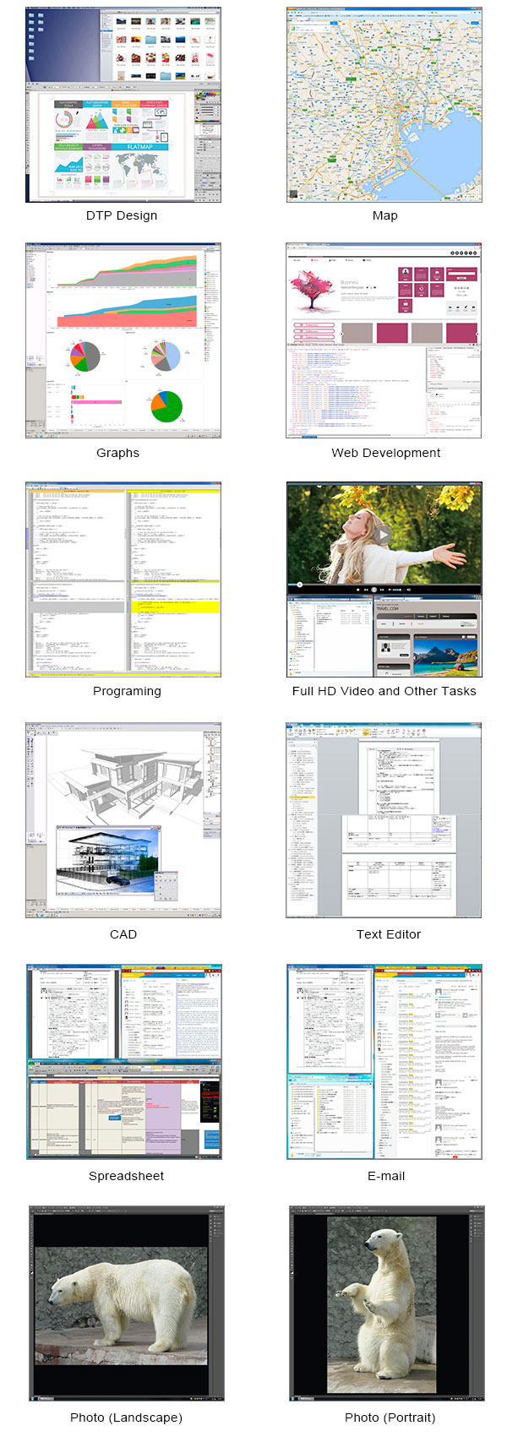Image resolution: width=507 pixels, height=1453 pixels.
Task: Click the video player's round pause button
Action: point(374,590)
